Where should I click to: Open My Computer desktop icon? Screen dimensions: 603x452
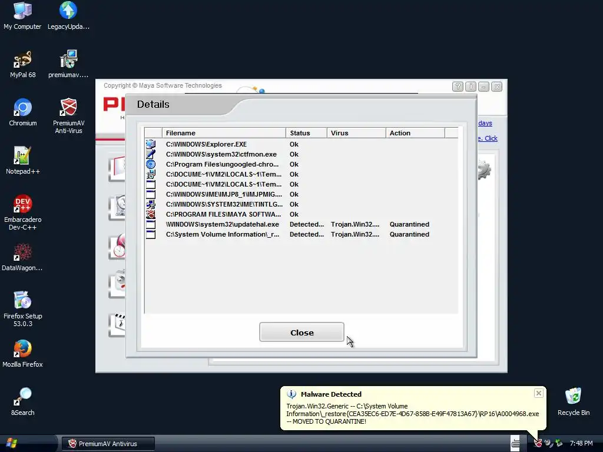[x=22, y=16]
